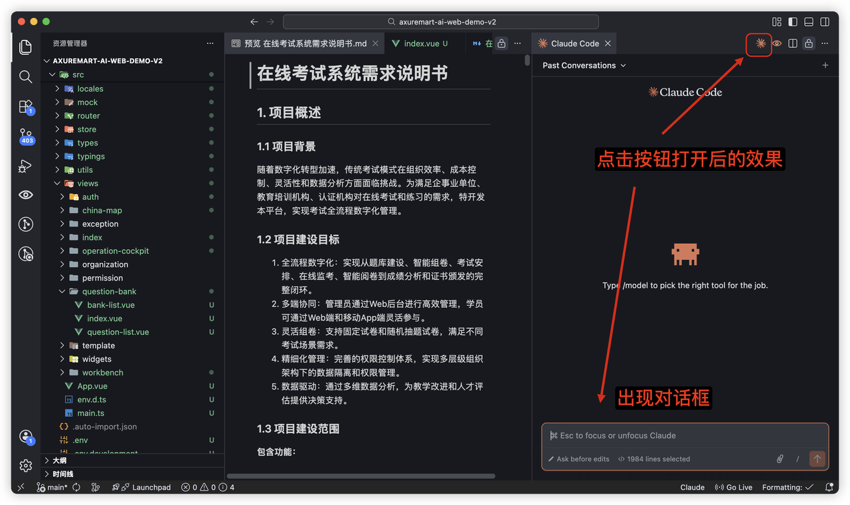Toggle the bottom panel visibility in the title bar
Image resolution: width=850 pixels, height=505 pixels.
click(809, 22)
